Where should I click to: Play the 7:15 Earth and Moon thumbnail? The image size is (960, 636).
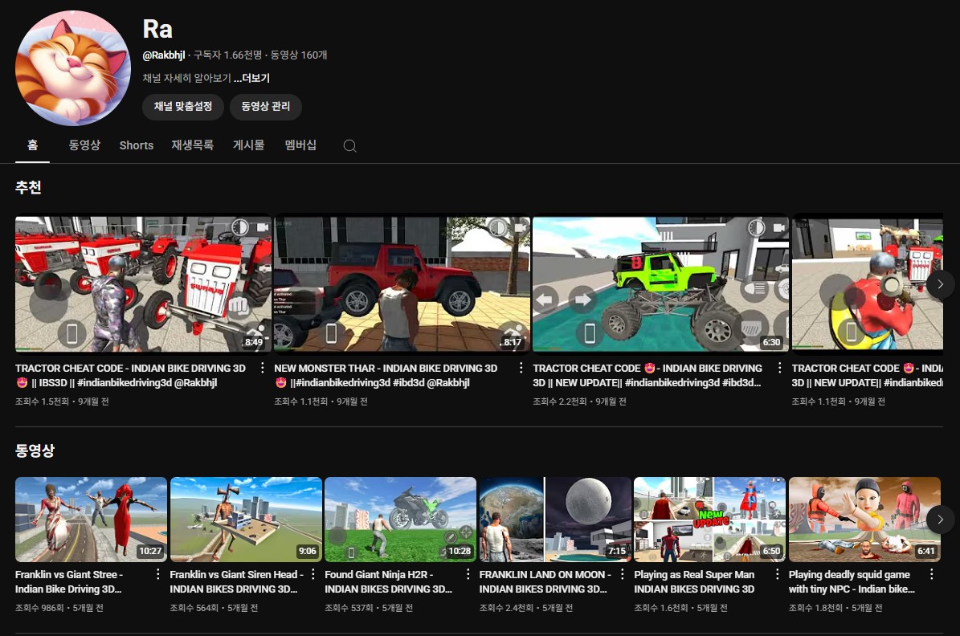tap(555, 520)
